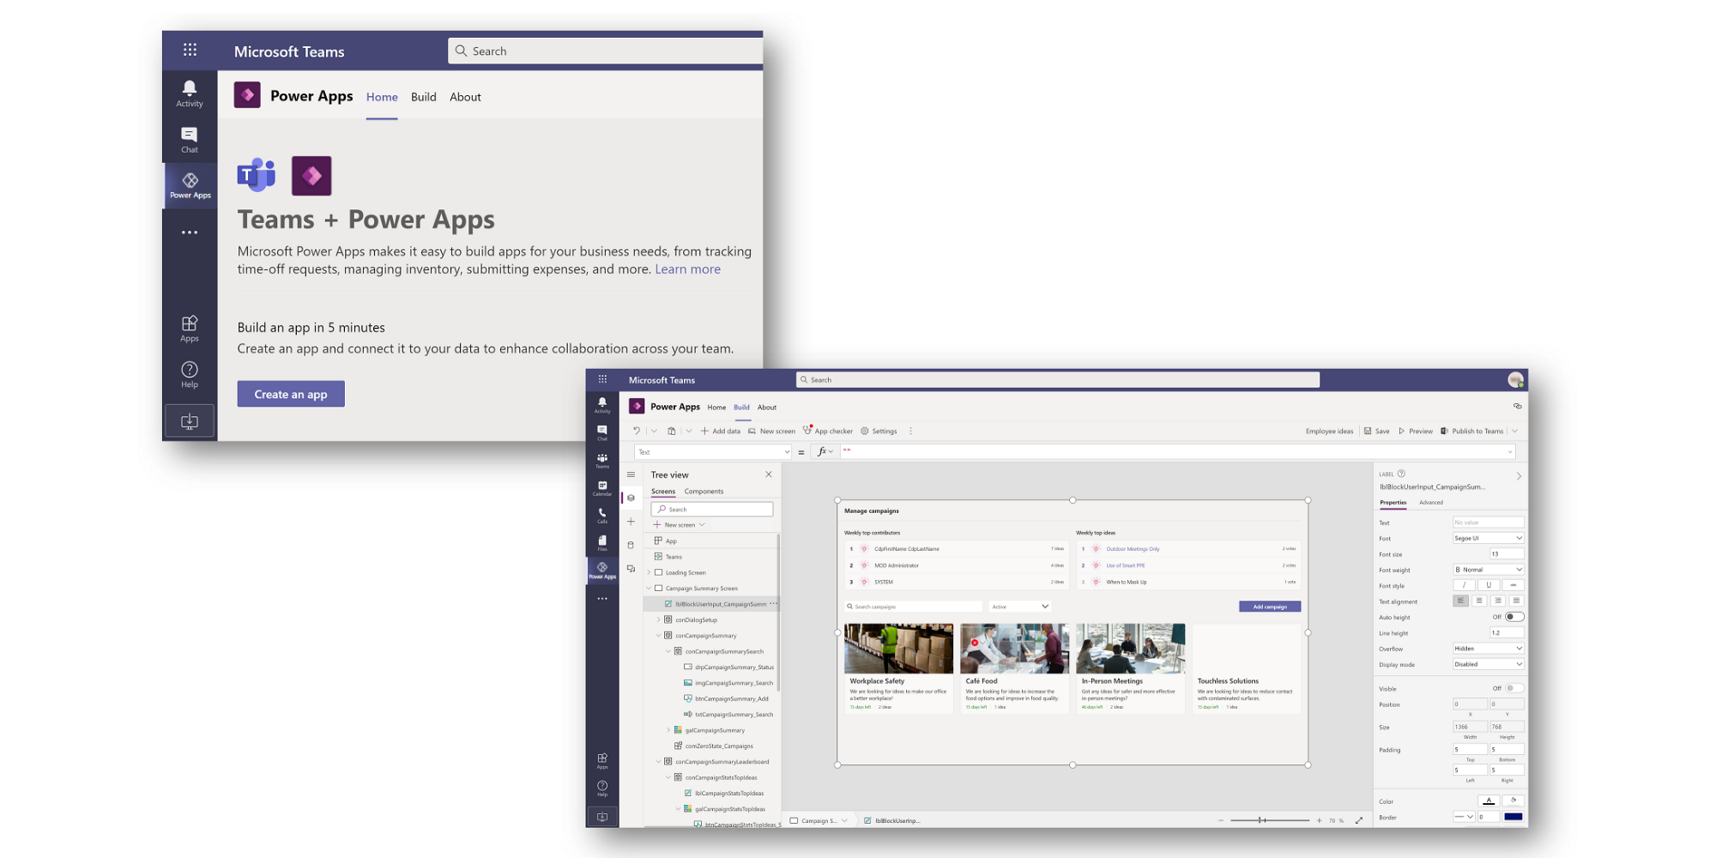This screenshot has height=858, width=1716.
Task: Open the Display mode dropdown
Action: [1488, 664]
